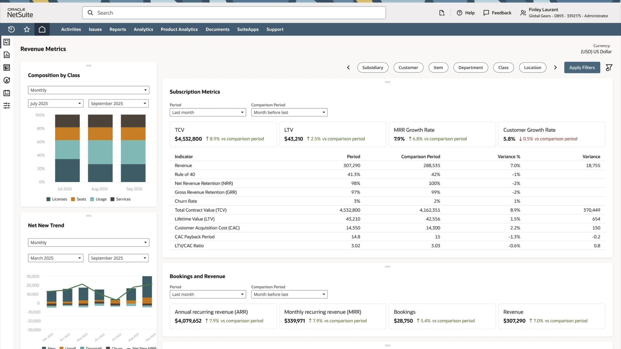The height and width of the screenshot is (349, 621).
Task: Click the clear filters funnel icon beside Apply Filters
Action: [x=609, y=67]
